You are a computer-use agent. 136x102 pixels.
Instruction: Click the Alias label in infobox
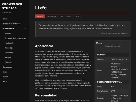pos(99,71)
